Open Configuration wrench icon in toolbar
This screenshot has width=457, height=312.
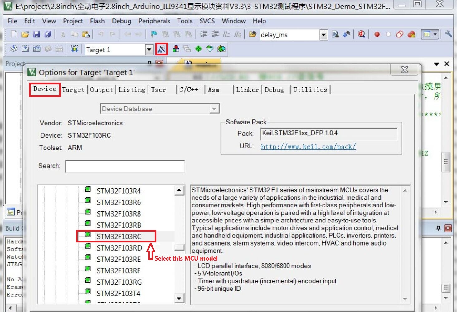(448, 34)
